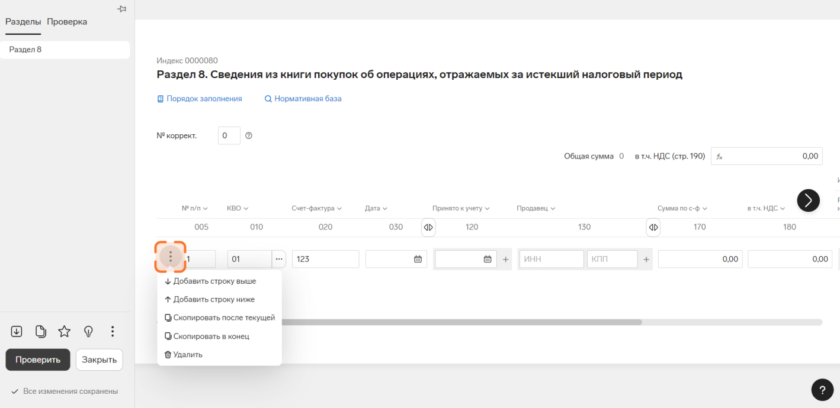Click the ИНН input field
840x408 pixels.
click(x=552, y=259)
